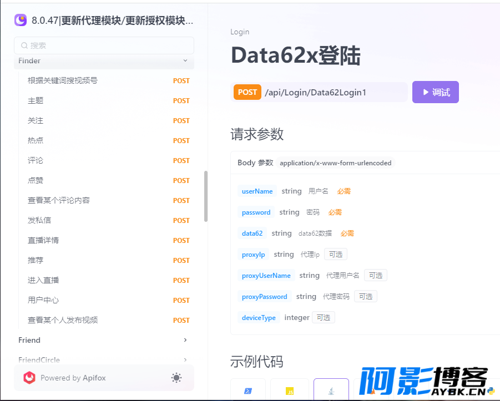Click the 可选 badge next to deviceType
The height and width of the screenshot is (401, 500).
click(324, 317)
